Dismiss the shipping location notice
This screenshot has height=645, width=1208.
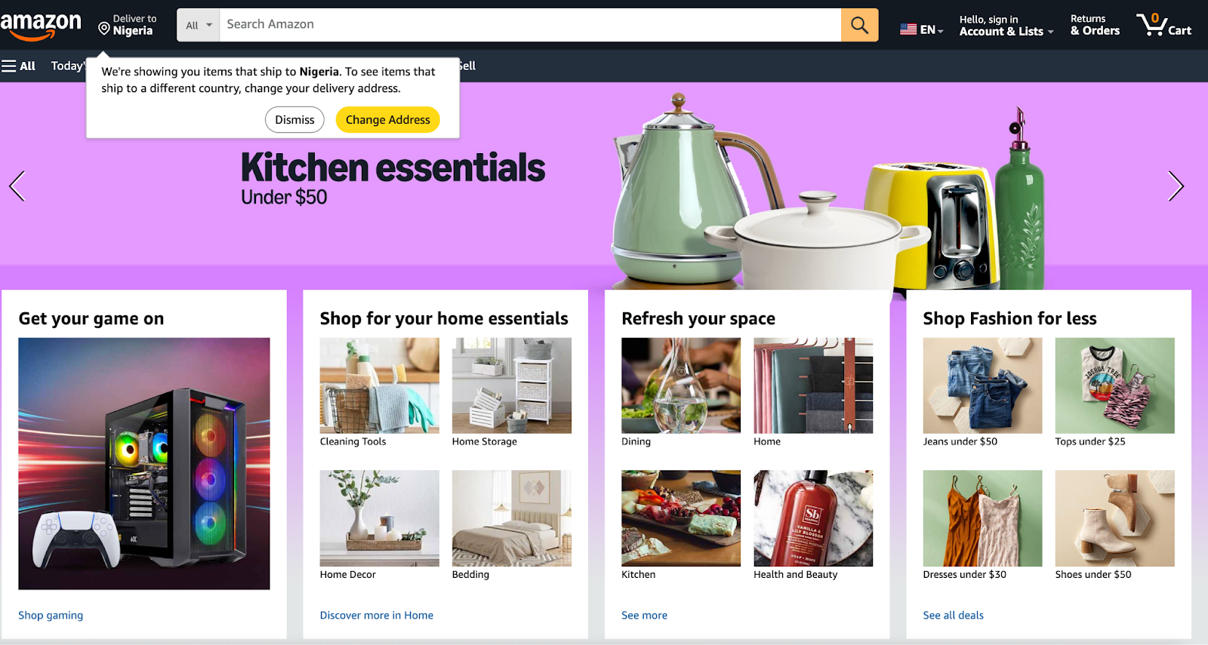(294, 119)
